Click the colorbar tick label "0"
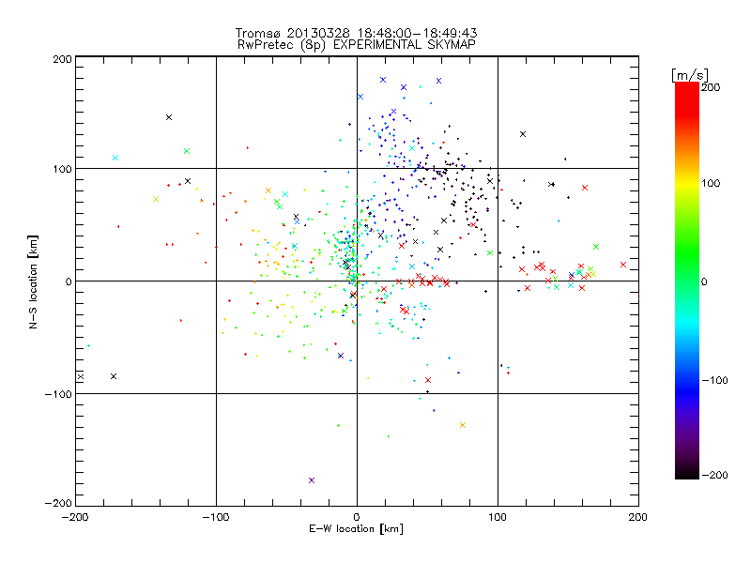 coord(704,281)
